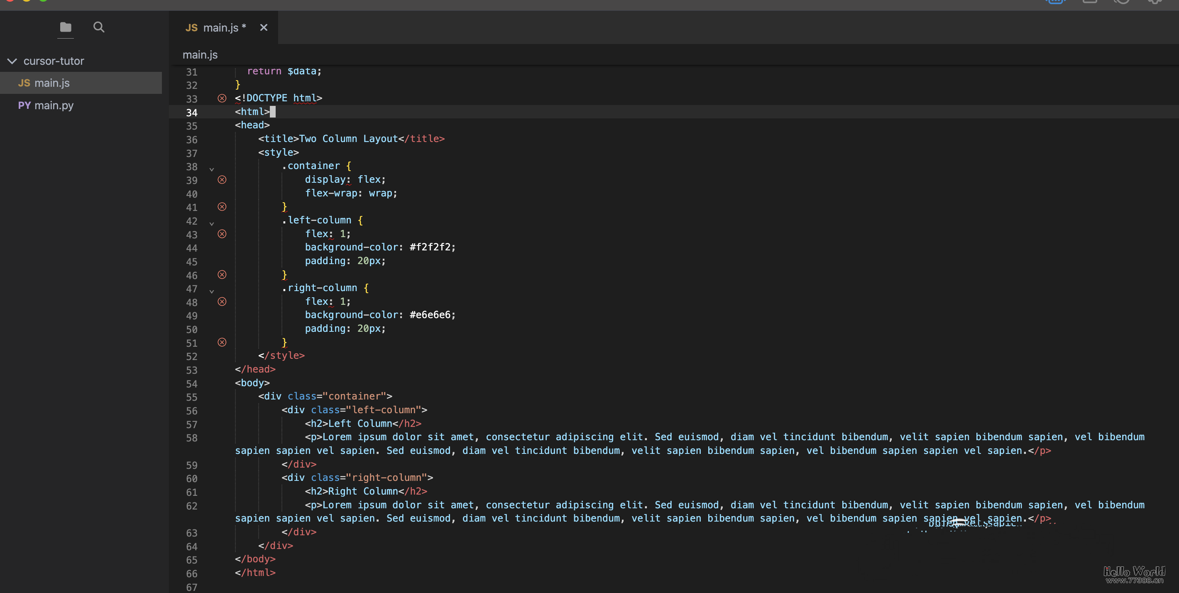The height and width of the screenshot is (593, 1179).
Task: Click error icon on line 51
Action: 222,342
